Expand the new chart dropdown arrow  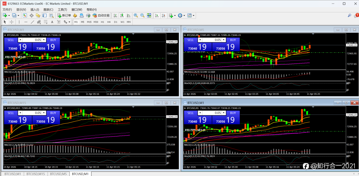[x=9, y=15]
